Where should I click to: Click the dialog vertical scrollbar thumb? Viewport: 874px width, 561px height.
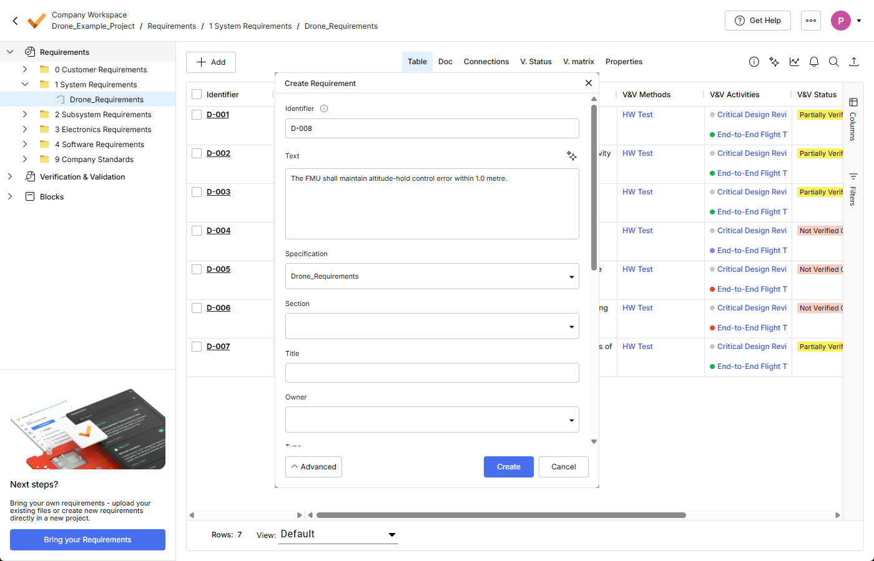(x=594, y=187)
